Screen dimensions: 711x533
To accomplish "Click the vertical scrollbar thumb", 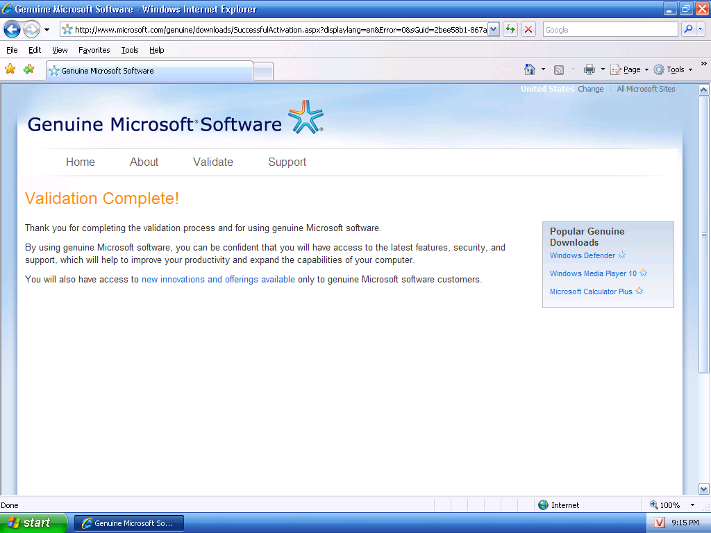I will pyautogui.click(x=704, y=235).
